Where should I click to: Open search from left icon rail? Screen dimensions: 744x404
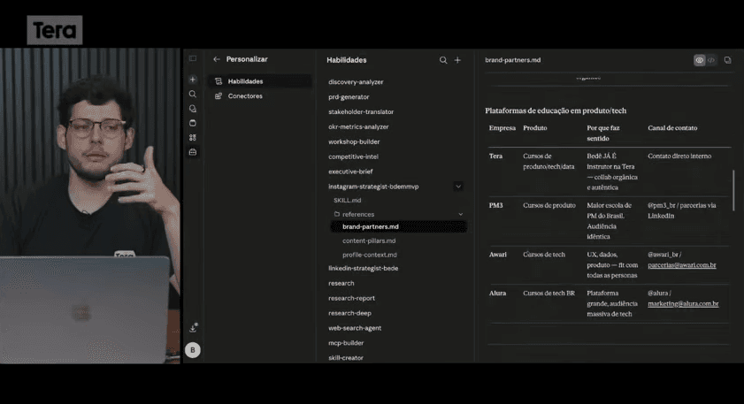click(193, 94)
